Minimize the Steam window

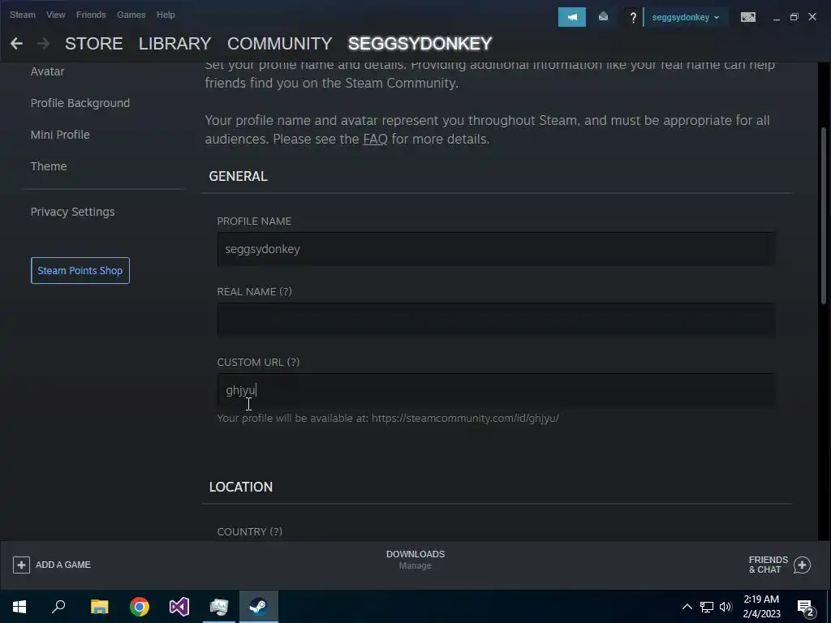777,18
